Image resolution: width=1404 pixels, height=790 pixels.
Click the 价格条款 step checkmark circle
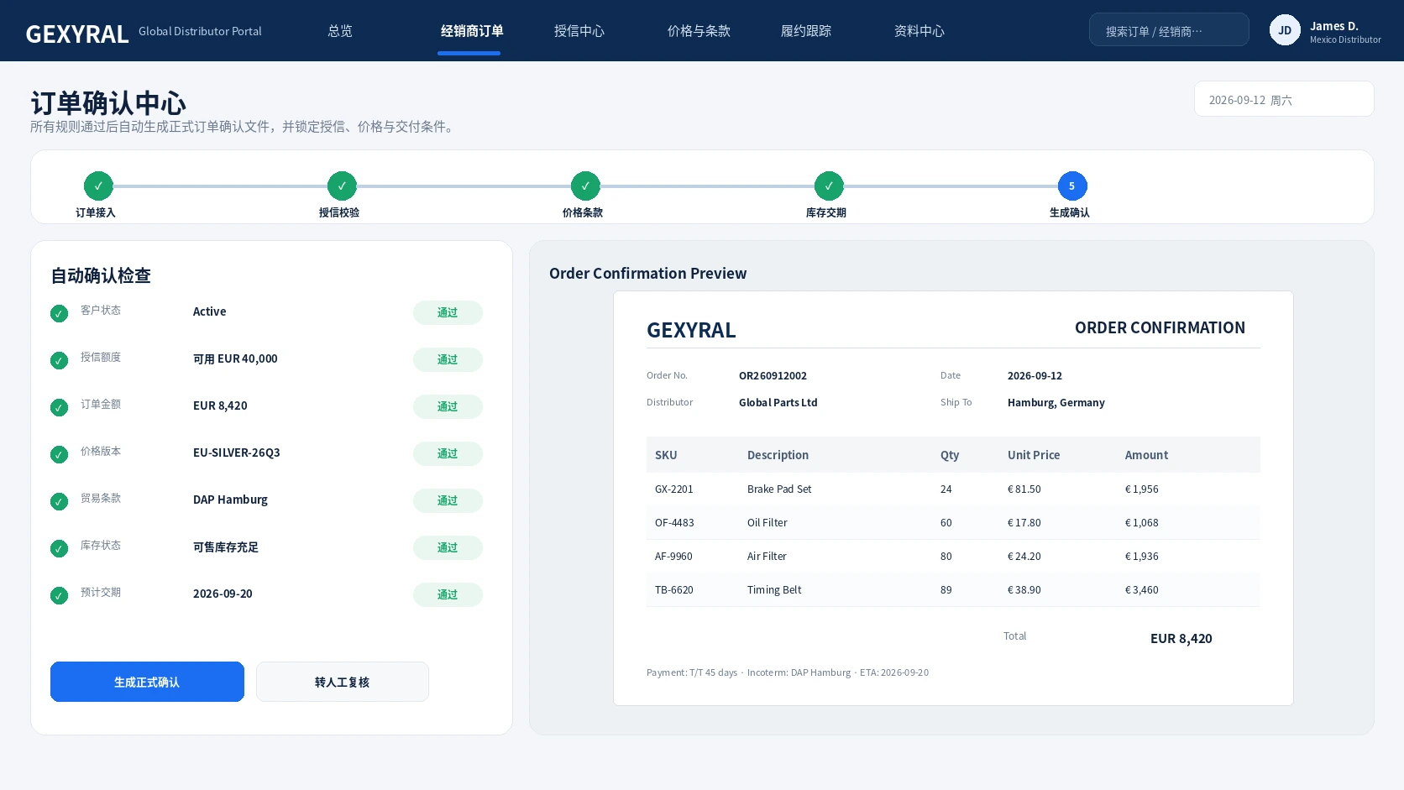(x=585, y=186)
